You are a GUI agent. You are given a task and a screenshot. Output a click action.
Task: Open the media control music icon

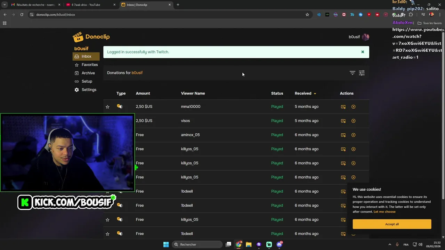[423, 15]
